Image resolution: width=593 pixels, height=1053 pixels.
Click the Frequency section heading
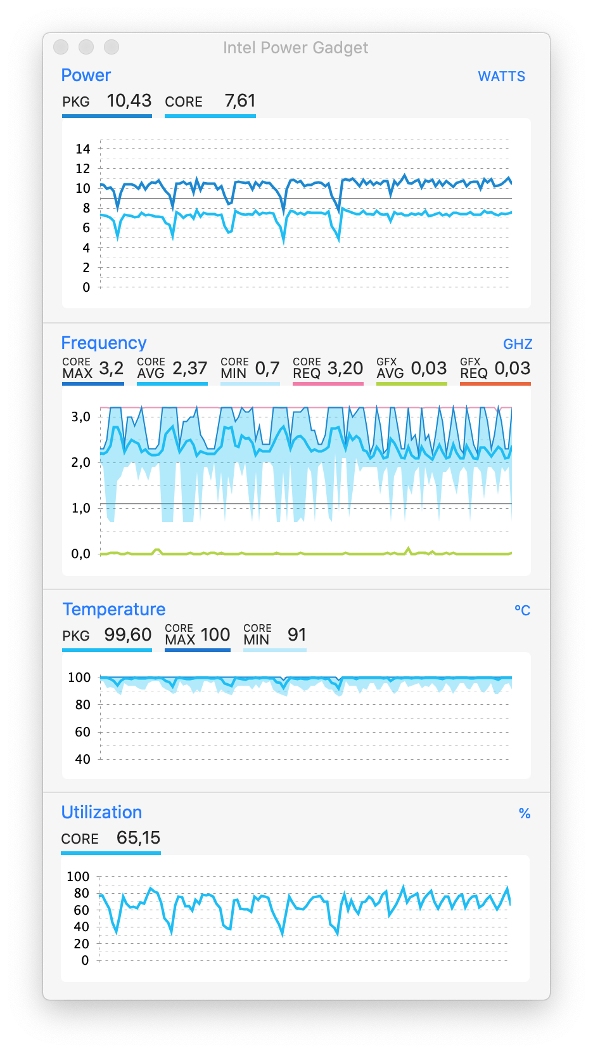pyautogui.click(x=104, y=343)
